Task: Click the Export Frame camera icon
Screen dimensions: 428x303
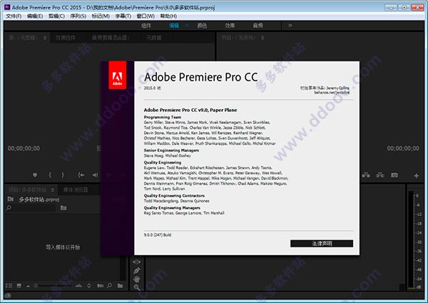Action: tap(394, 175)
